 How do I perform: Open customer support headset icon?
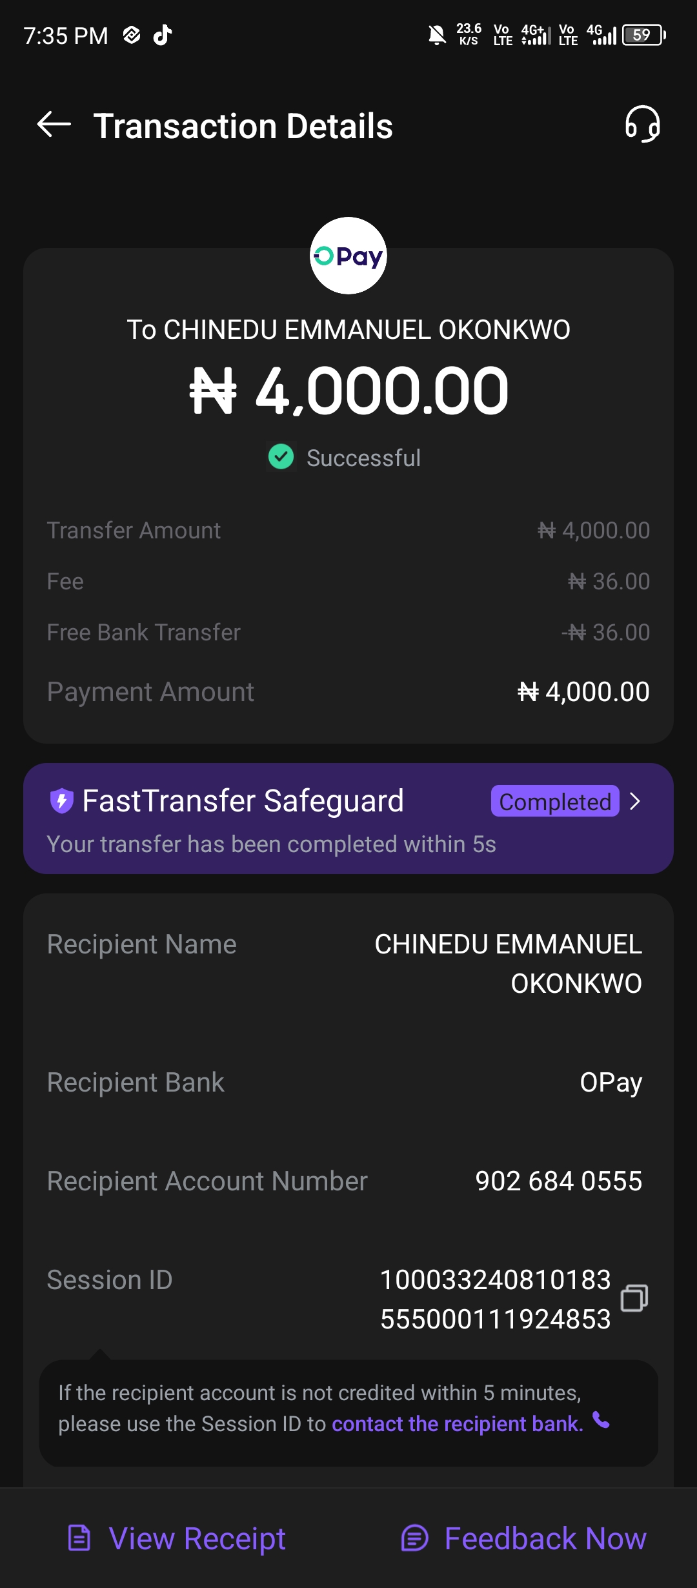click(642, 124)
